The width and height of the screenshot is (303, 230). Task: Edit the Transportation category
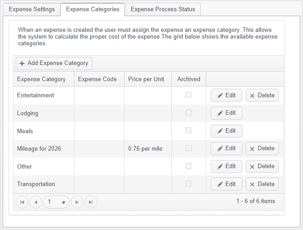click(x=226, y=184)
